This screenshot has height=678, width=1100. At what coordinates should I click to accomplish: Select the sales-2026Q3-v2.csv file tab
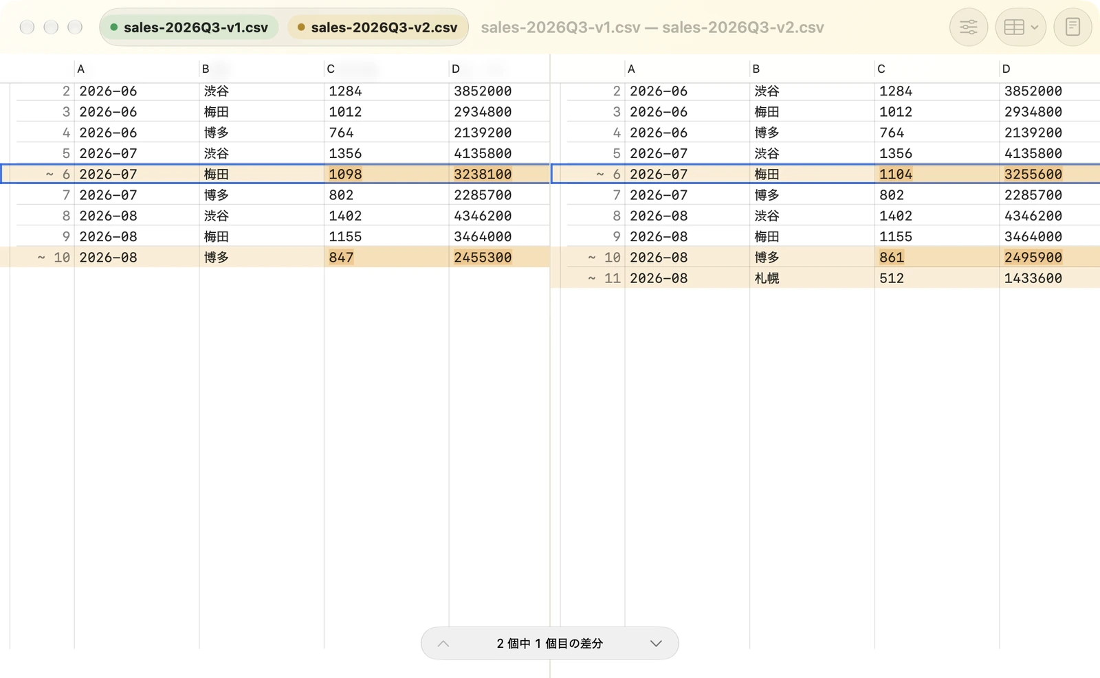point(377,27)
